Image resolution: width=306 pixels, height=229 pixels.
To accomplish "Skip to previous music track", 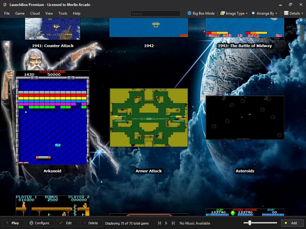I will 160,223.
